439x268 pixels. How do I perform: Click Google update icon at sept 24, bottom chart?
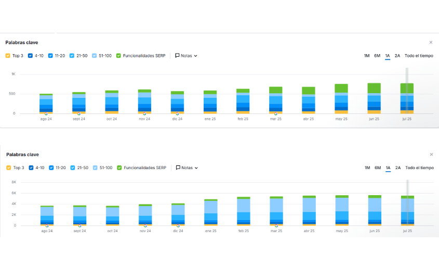point(79,225)
